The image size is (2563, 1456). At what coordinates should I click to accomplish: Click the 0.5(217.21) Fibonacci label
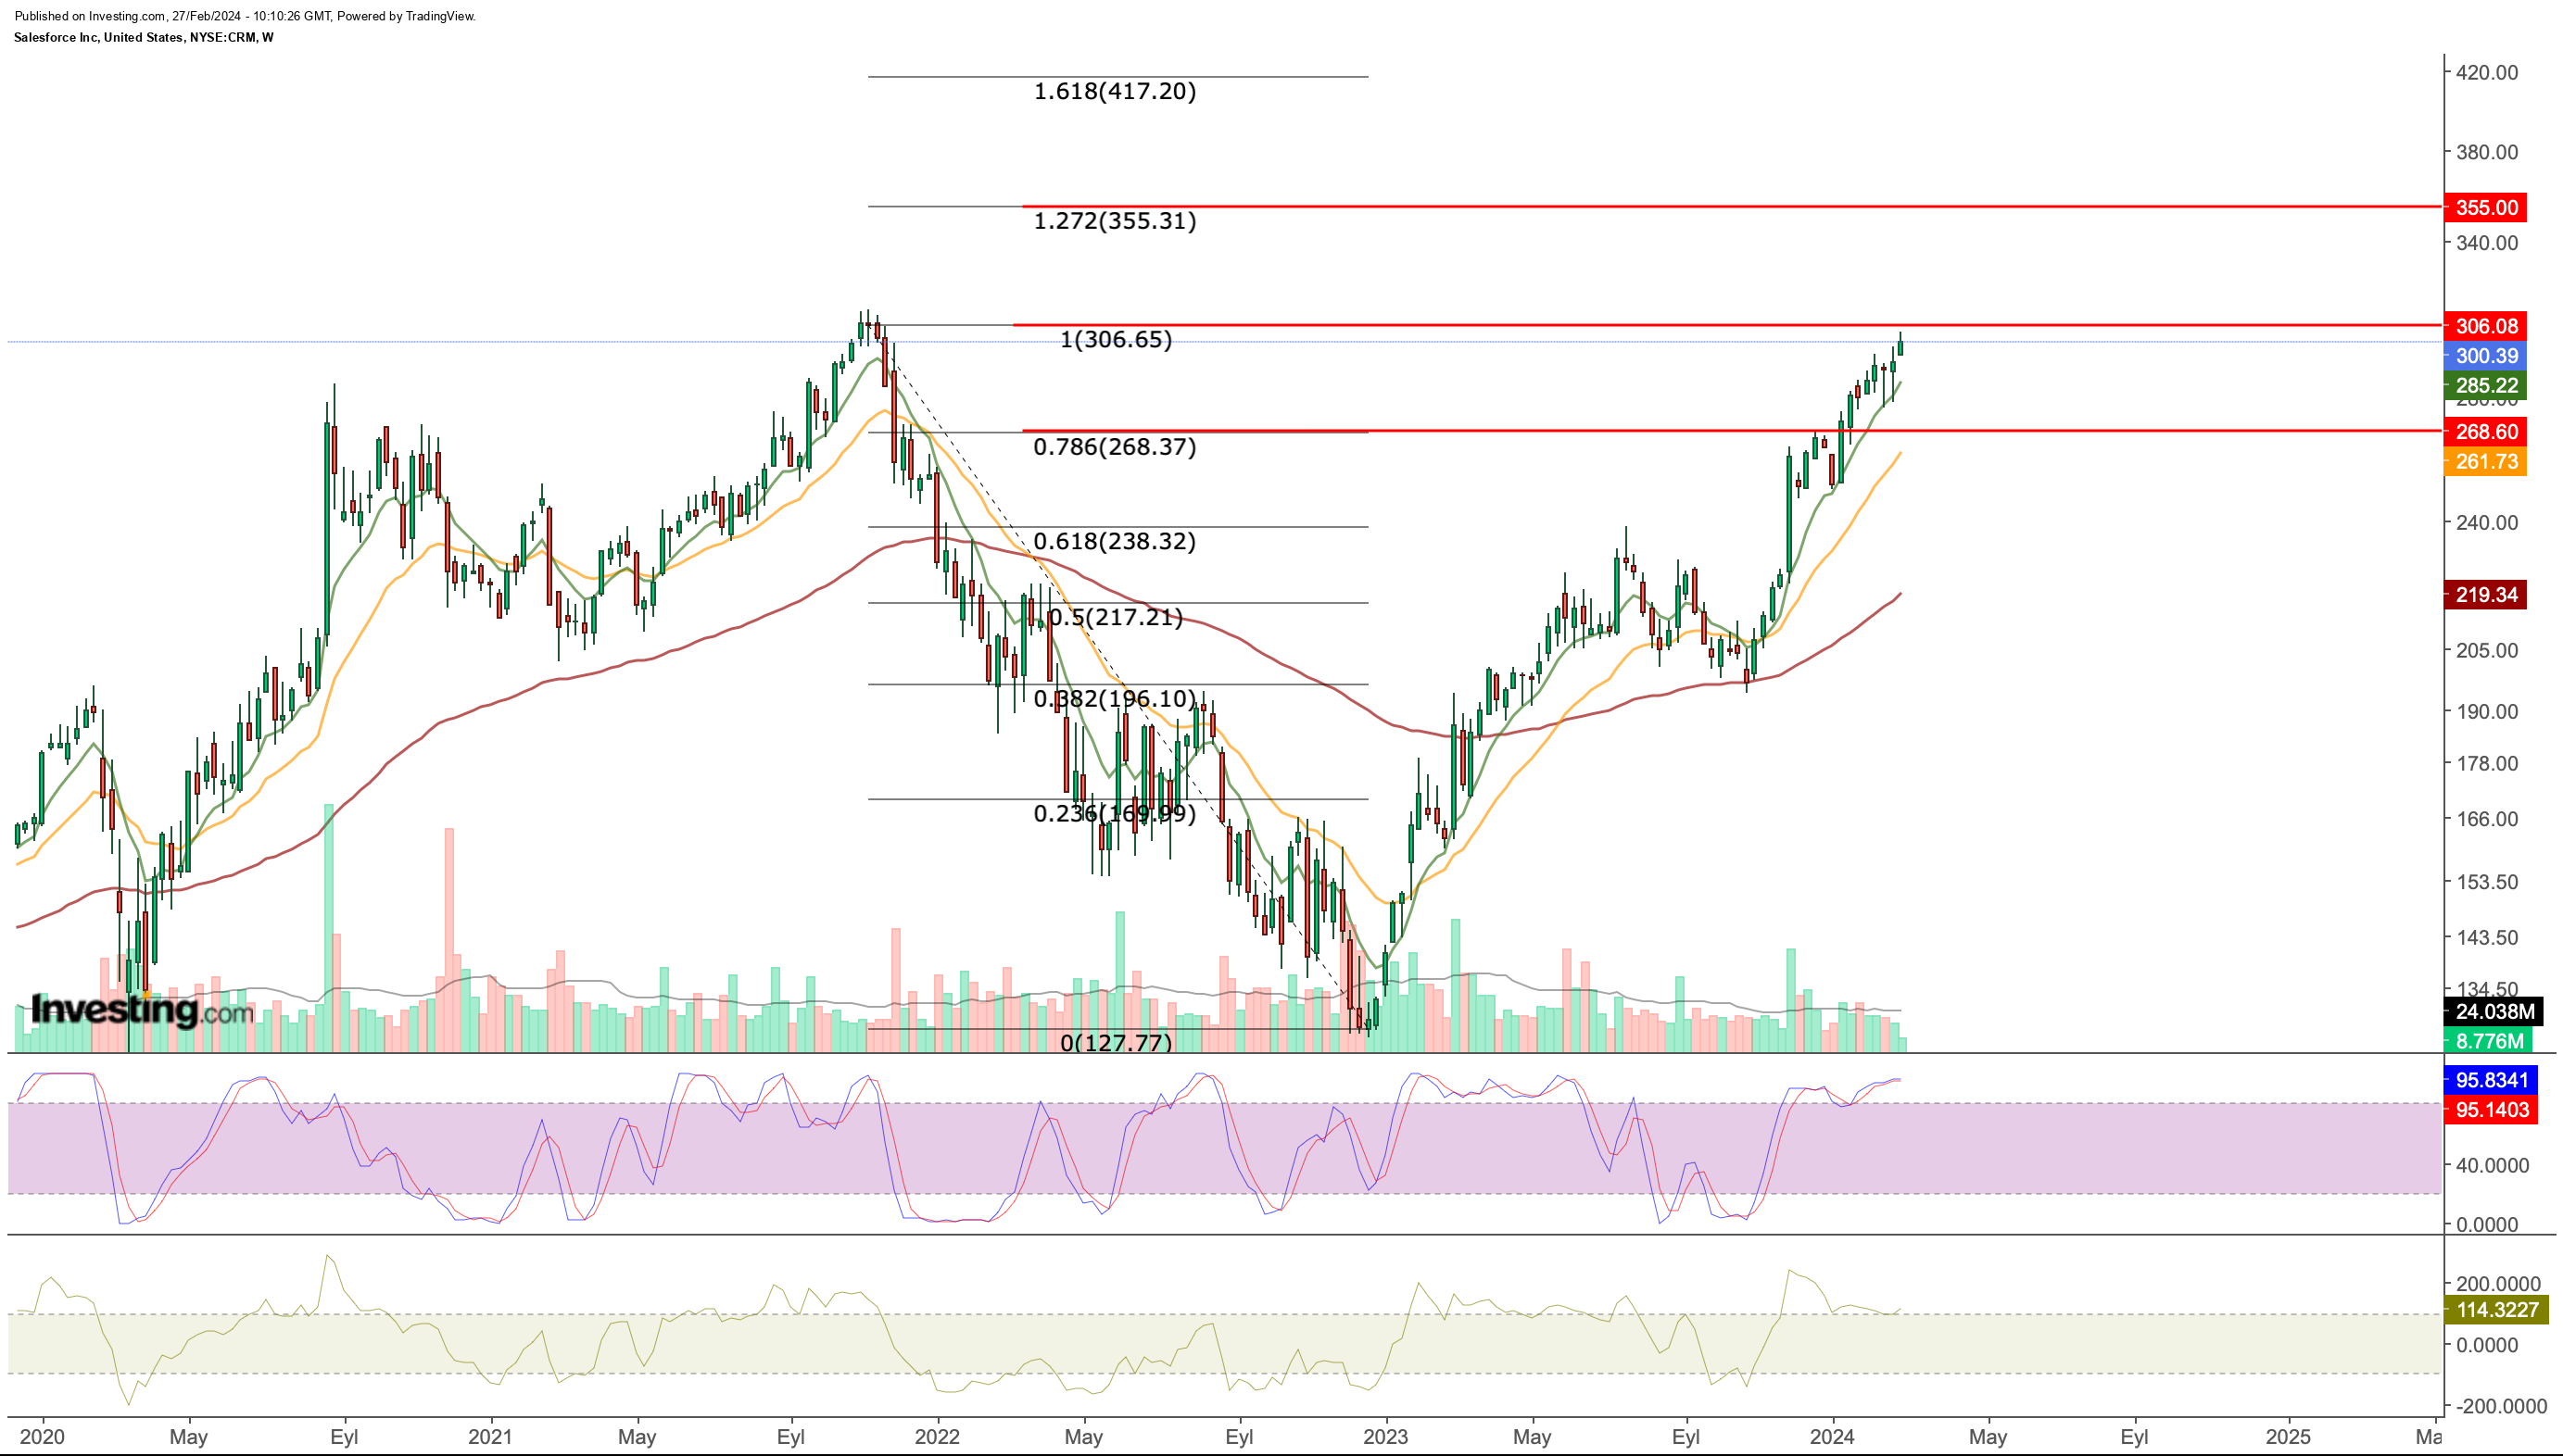1117,618
